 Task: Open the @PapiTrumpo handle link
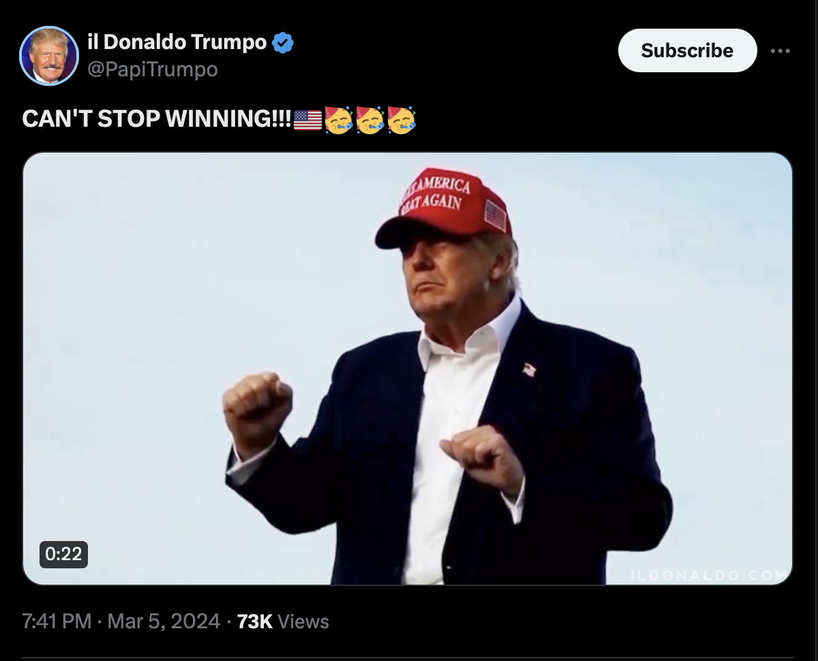click(153, 70)
